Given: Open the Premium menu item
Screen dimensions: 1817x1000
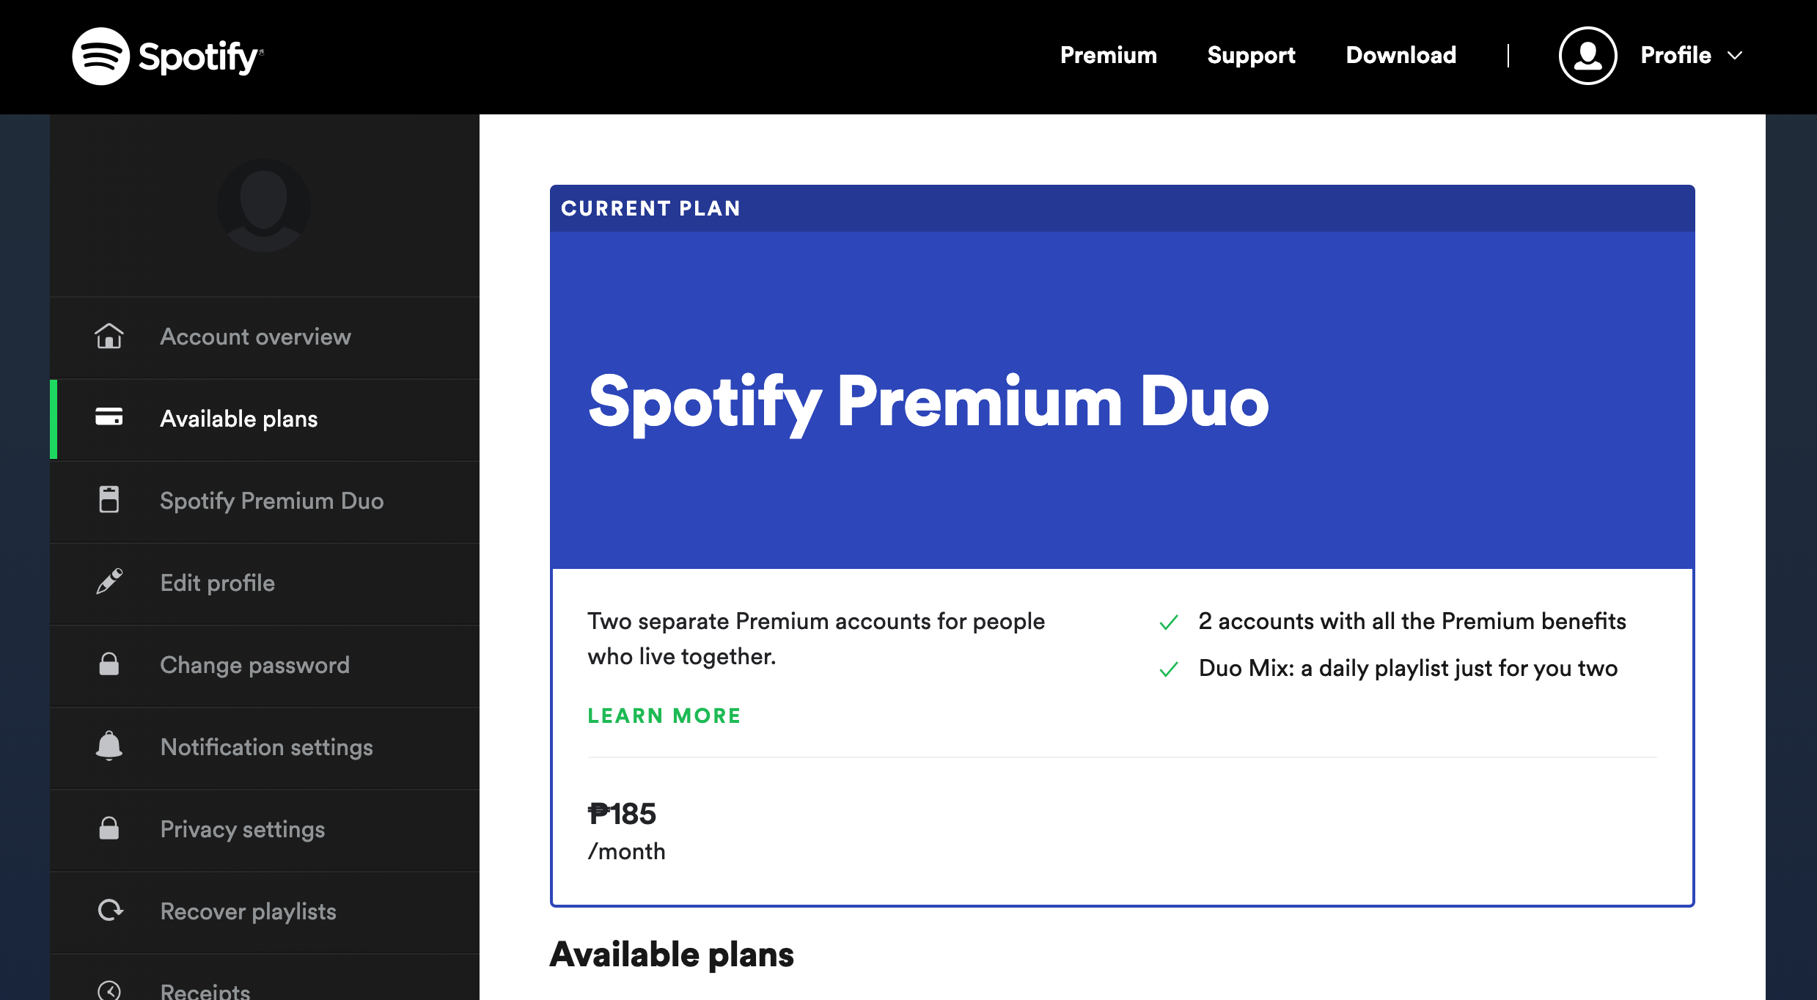Looking at the screenshot, I should tap(1107, 55).
